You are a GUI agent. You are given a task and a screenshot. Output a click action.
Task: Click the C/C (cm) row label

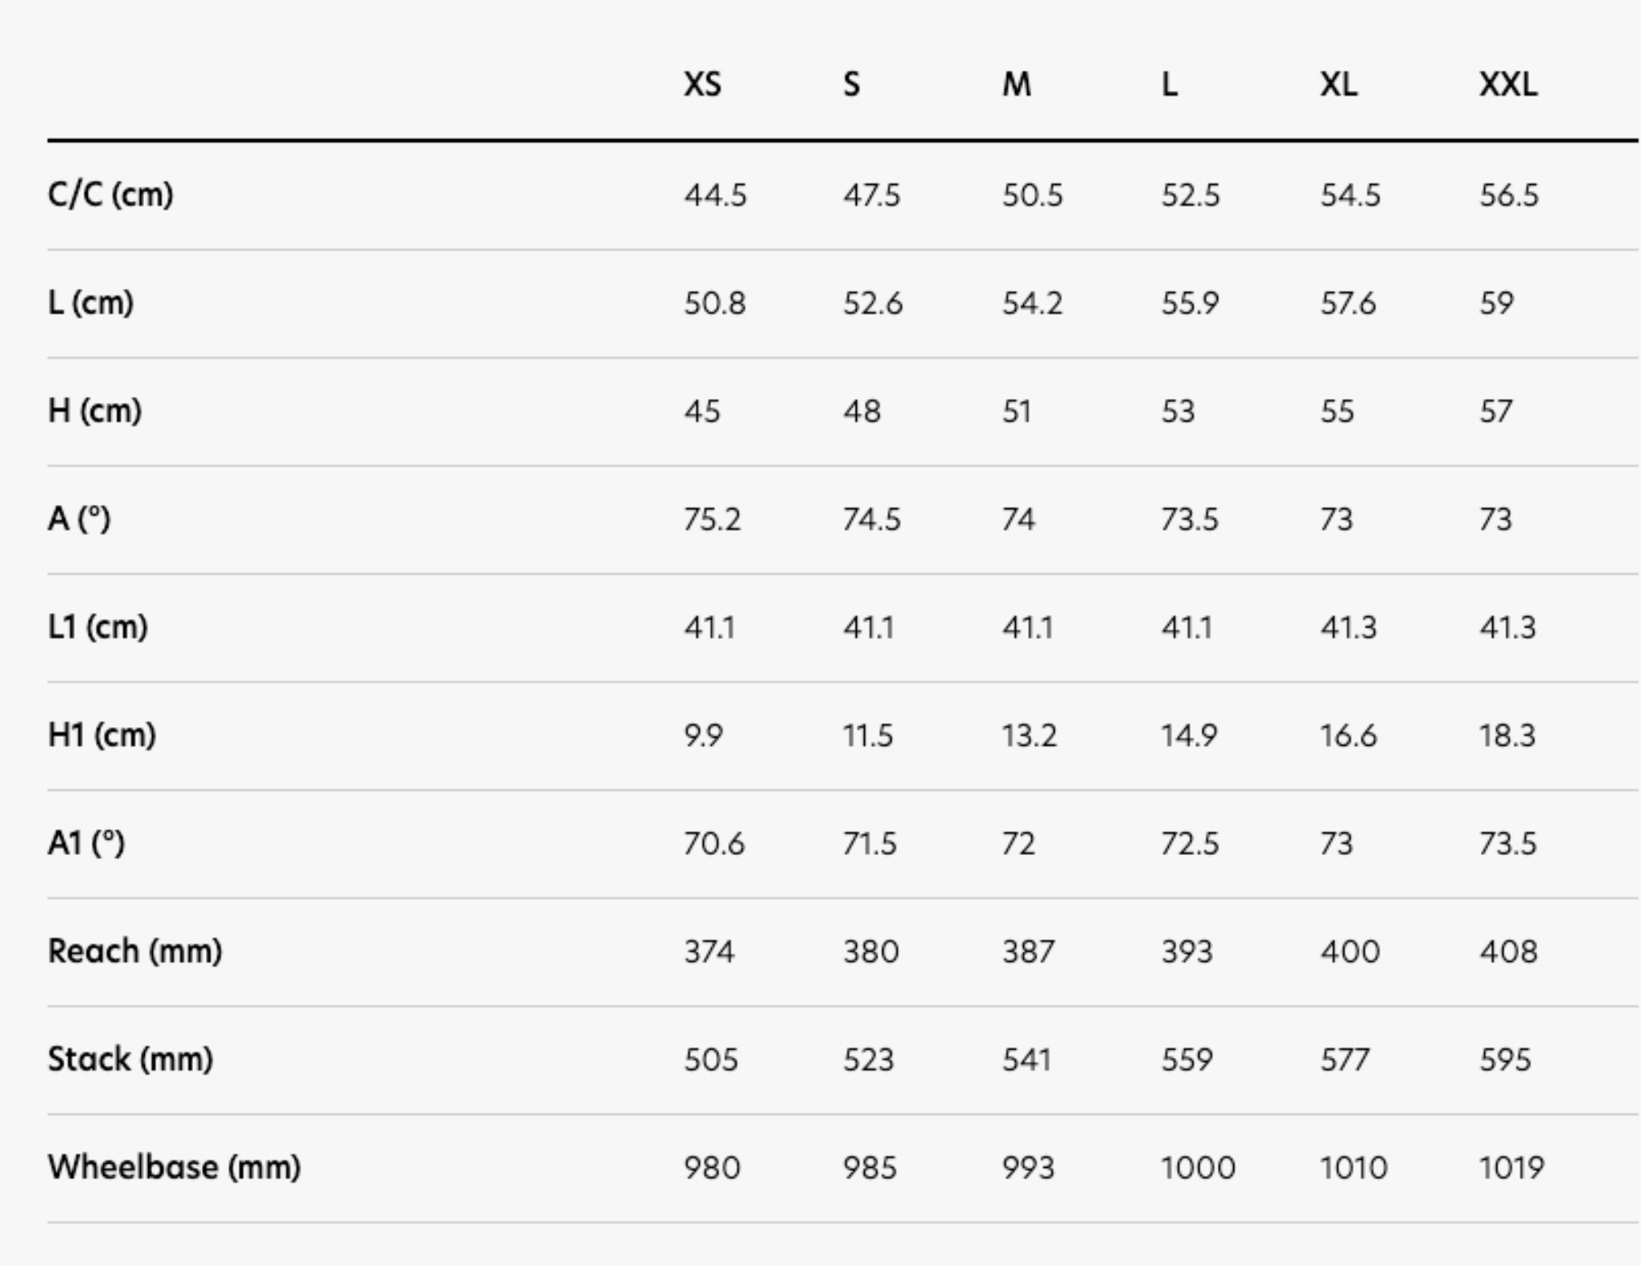point(110,195)
